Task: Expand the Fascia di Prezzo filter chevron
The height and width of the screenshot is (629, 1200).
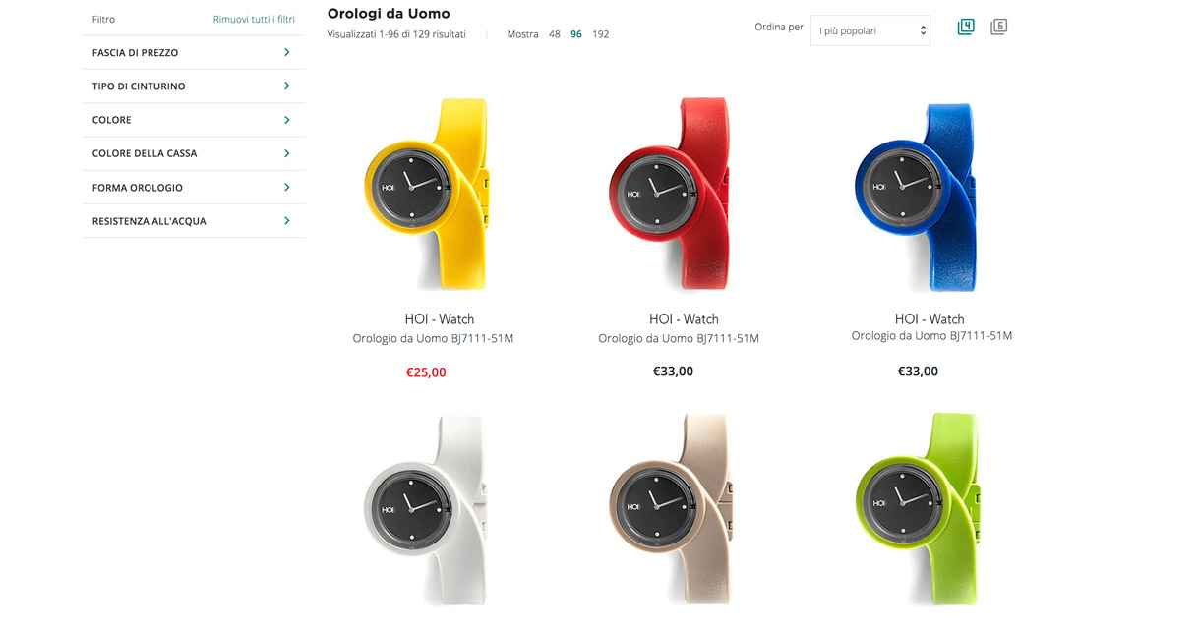Action: (x=287, y=52)
